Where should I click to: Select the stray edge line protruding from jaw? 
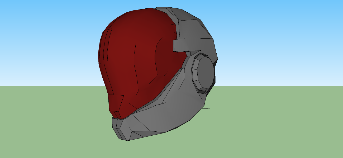(x=206, y=108)
